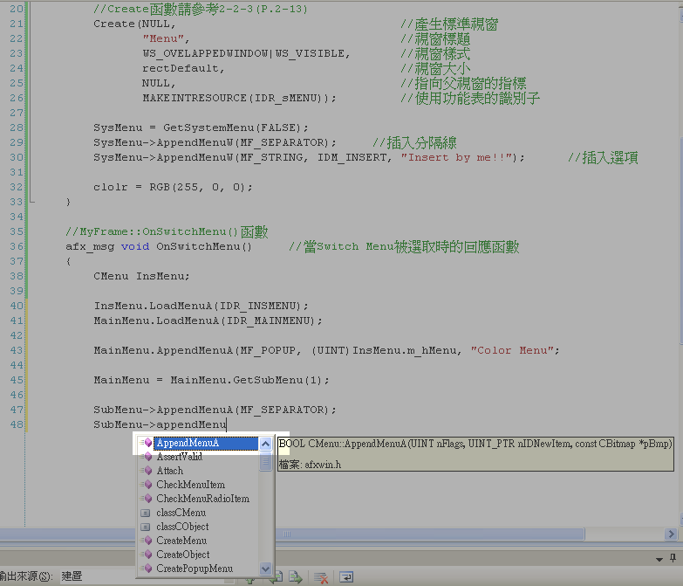The height and width of the screenshot is (586, 683).
Task: Toggle auto hide pin of the output pane
Action: coord(673,558)
